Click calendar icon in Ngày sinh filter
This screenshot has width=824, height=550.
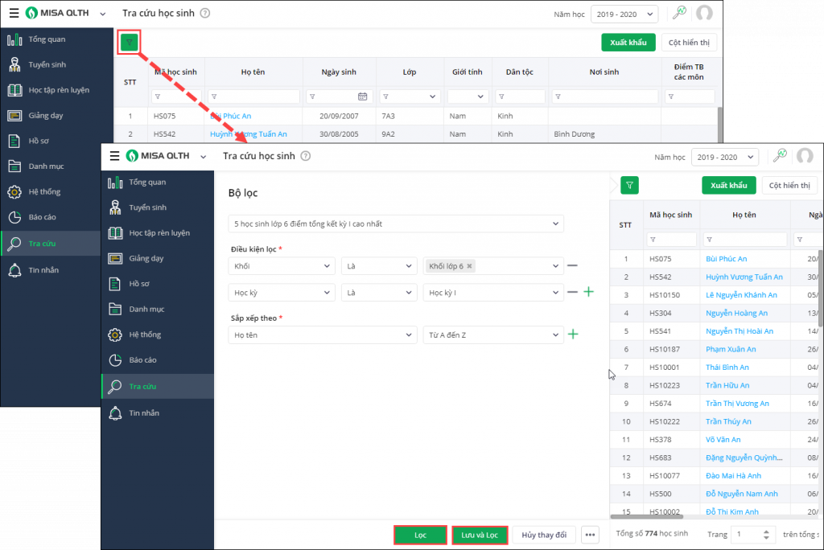(363, 96)
